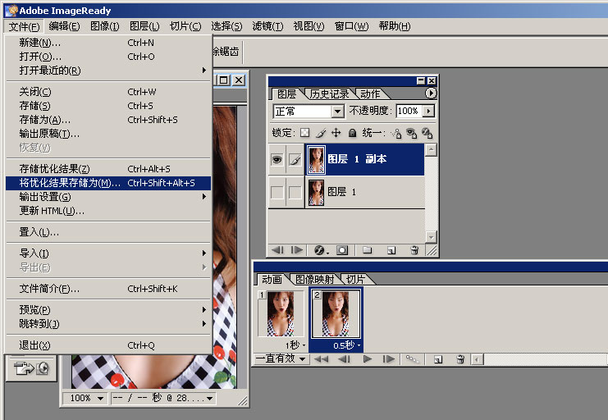Duplicate current animation frame icon

point(438,359)
